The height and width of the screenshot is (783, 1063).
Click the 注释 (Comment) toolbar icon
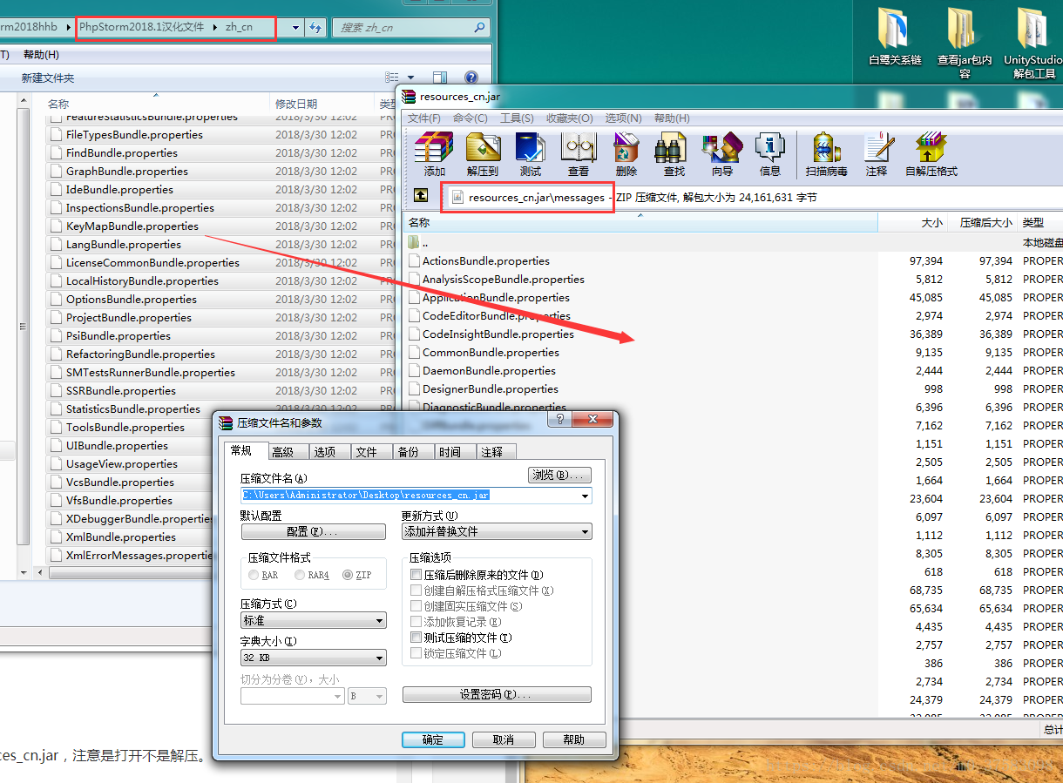(x=877, y=154)
